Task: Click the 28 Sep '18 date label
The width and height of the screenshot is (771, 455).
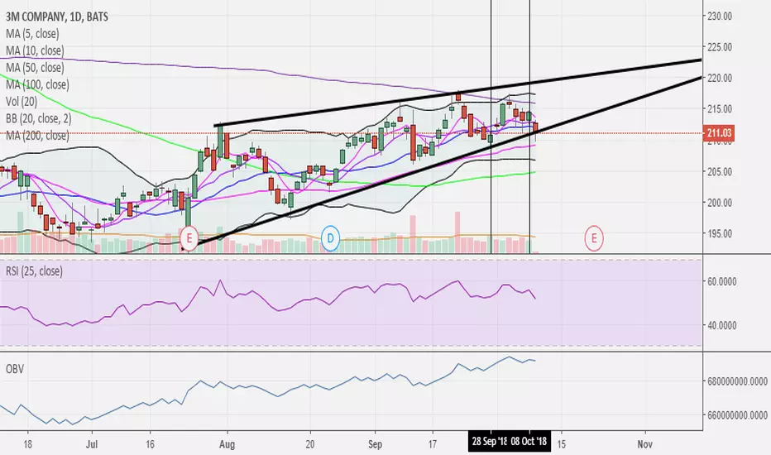Action: [x=489, y=441]
